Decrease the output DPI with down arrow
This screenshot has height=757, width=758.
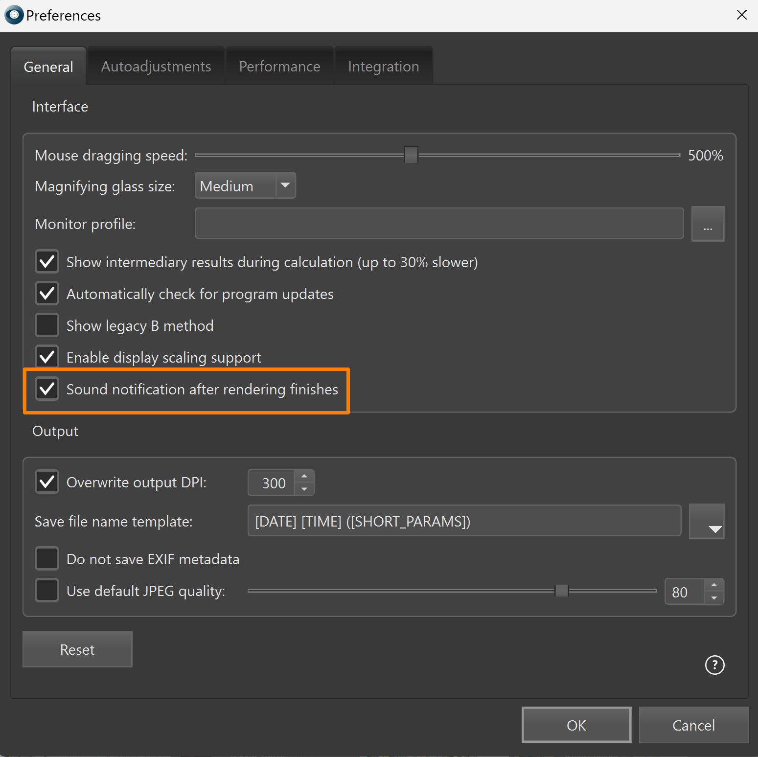[304, 489]
